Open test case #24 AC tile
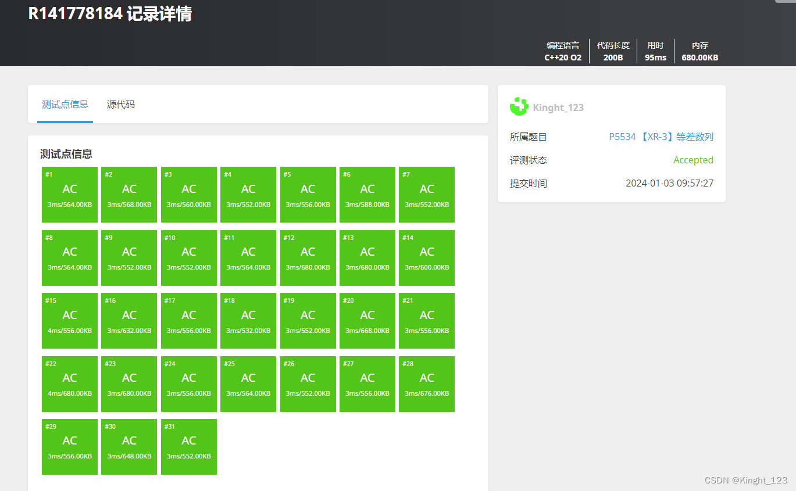The width and height of the screenshot is (796, 491). click(189, 384)
